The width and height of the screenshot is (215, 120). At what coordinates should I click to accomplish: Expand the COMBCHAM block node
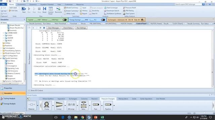pos(3,33)
